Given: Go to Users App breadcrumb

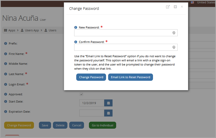Looking at the screenshot, I should coord(30,30).
